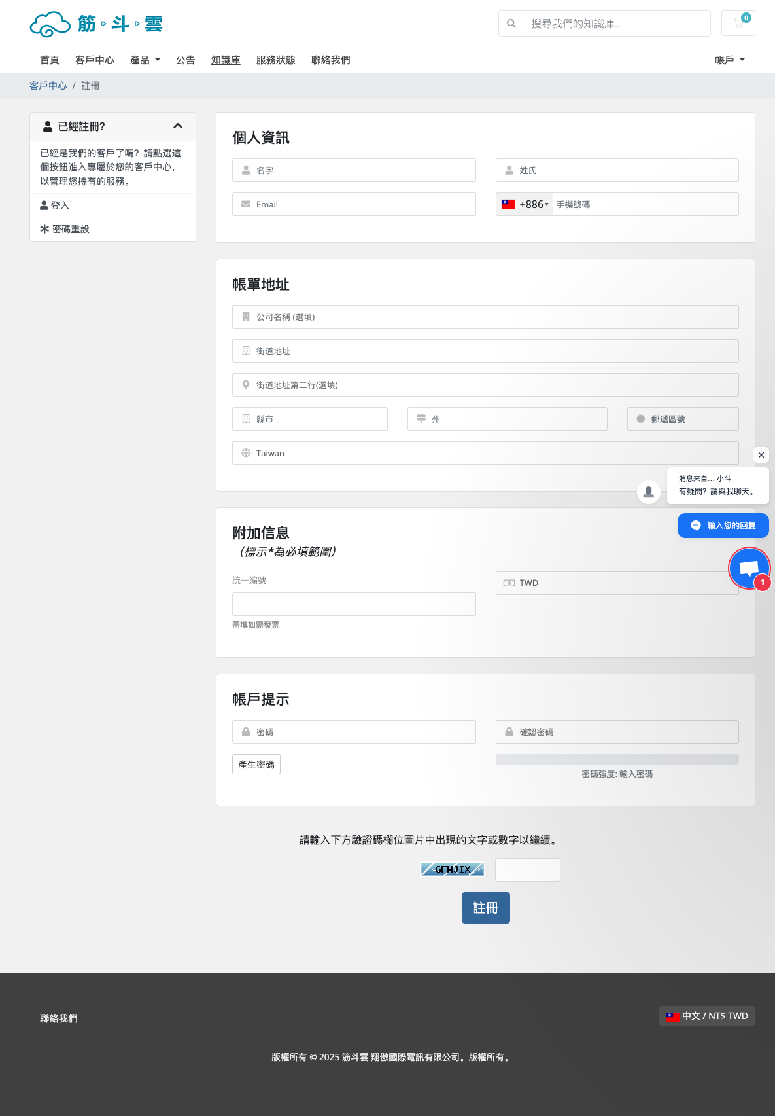Open the 服務狀態 menu item
The image size is (775, 1116).
coord(276,60)
